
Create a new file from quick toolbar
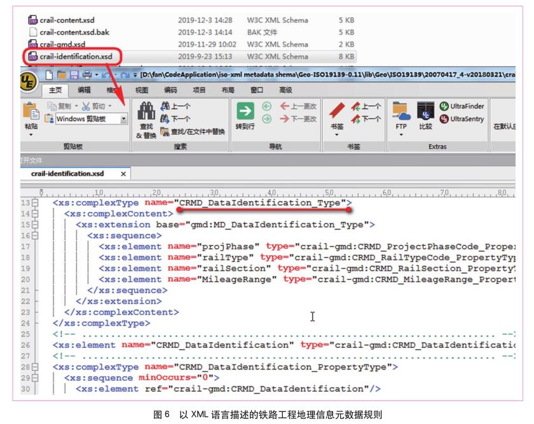pos(49,75)
